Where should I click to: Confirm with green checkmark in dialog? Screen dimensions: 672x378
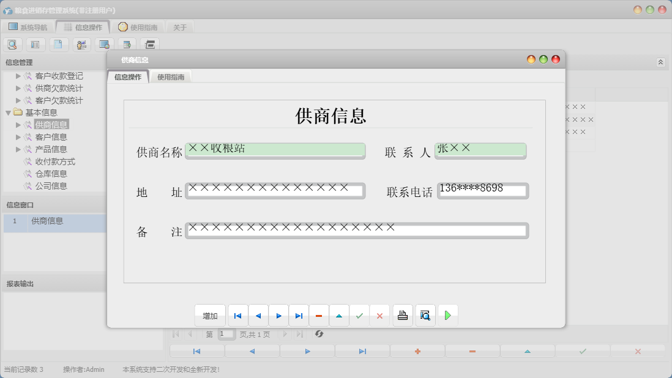pos(359,316)
